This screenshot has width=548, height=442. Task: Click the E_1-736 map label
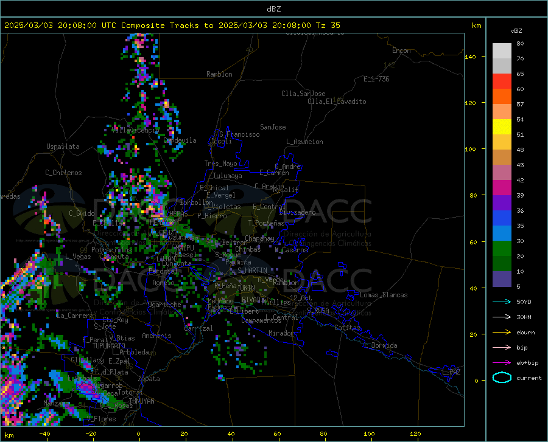[376, 79]
